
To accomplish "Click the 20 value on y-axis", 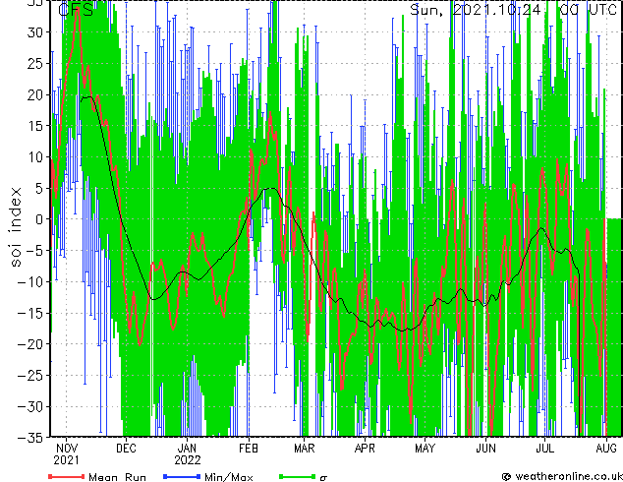I will pos(34,94).
